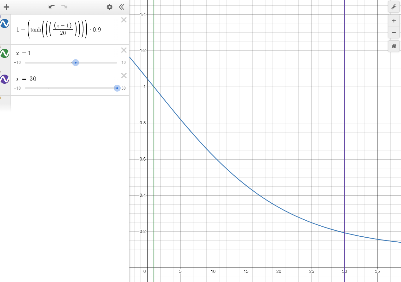Viewport: 401px width, 282px height.
Task: Toggle visibility of the x = 1 line
Action: pyautogui.click(x=5, y=54)
